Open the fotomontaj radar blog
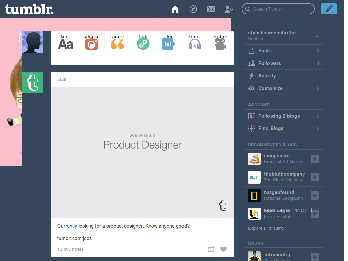The width and height of the screenshot is (348, 261). coord(277,255)
